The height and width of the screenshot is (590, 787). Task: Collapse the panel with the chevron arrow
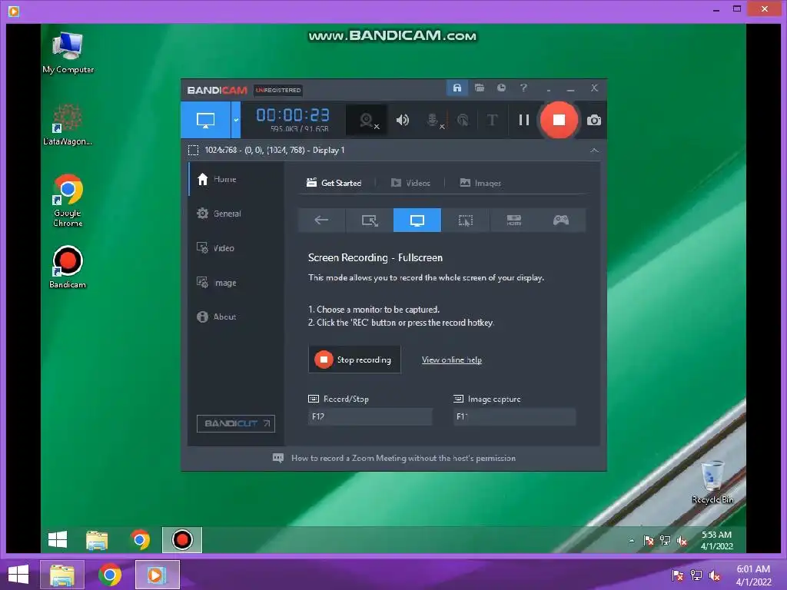tap(594, 151)
